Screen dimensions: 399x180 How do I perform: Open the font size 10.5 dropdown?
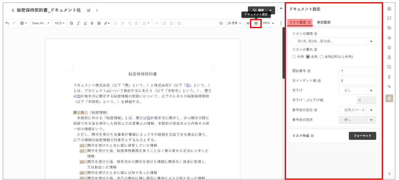[x=59, y=23]
